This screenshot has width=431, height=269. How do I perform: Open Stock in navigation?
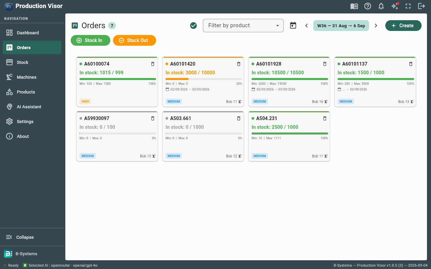(x=32, y=62)
